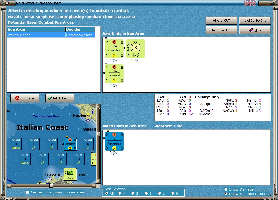Click the map's horizontal scrollbar left arrow

[x=9, y=186]
